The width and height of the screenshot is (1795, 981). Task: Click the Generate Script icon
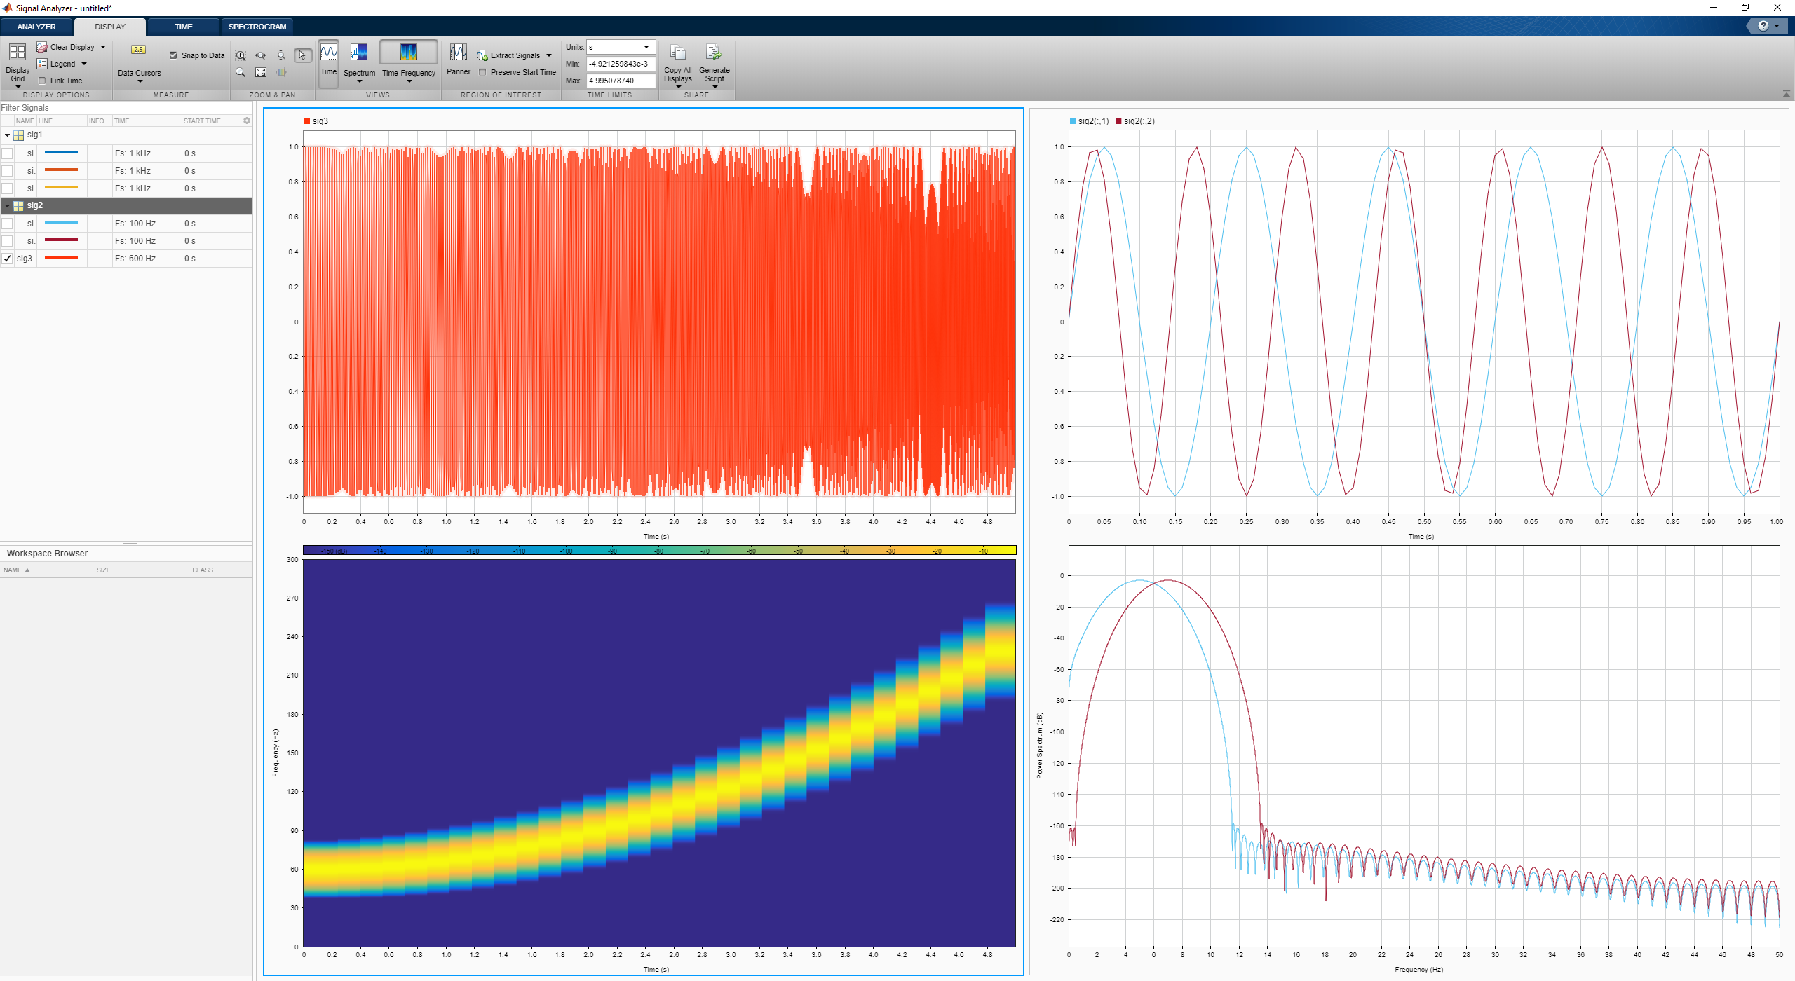[714, 53]
